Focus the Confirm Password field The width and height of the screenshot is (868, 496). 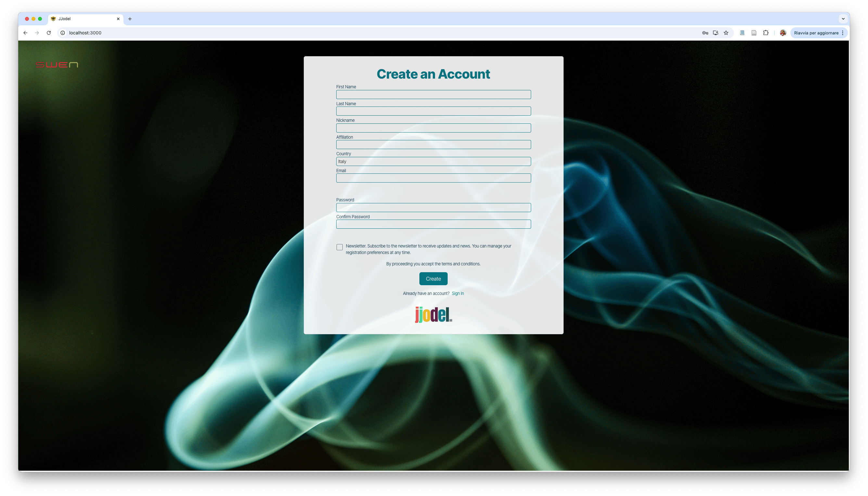(433, 224)
